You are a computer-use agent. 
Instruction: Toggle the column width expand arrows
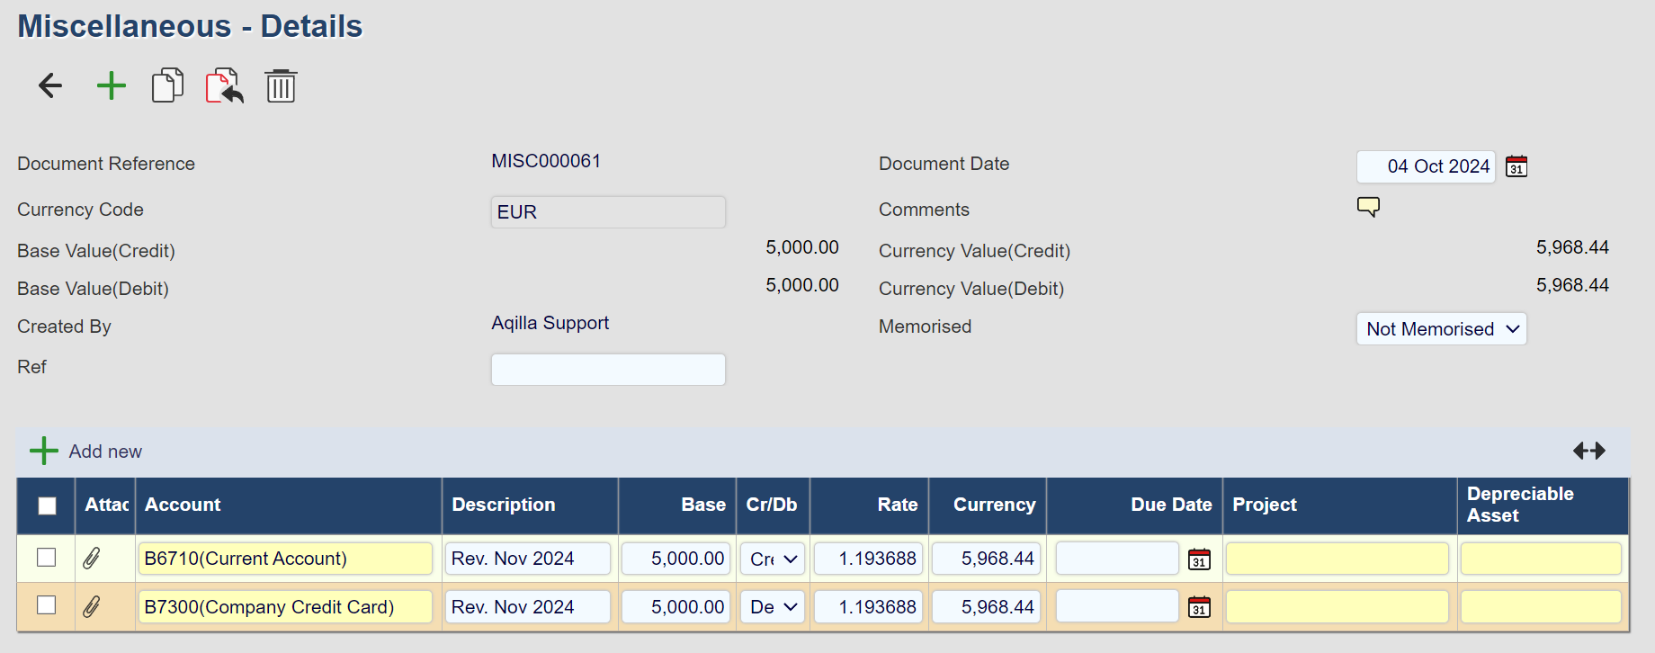coord(1588,451)
